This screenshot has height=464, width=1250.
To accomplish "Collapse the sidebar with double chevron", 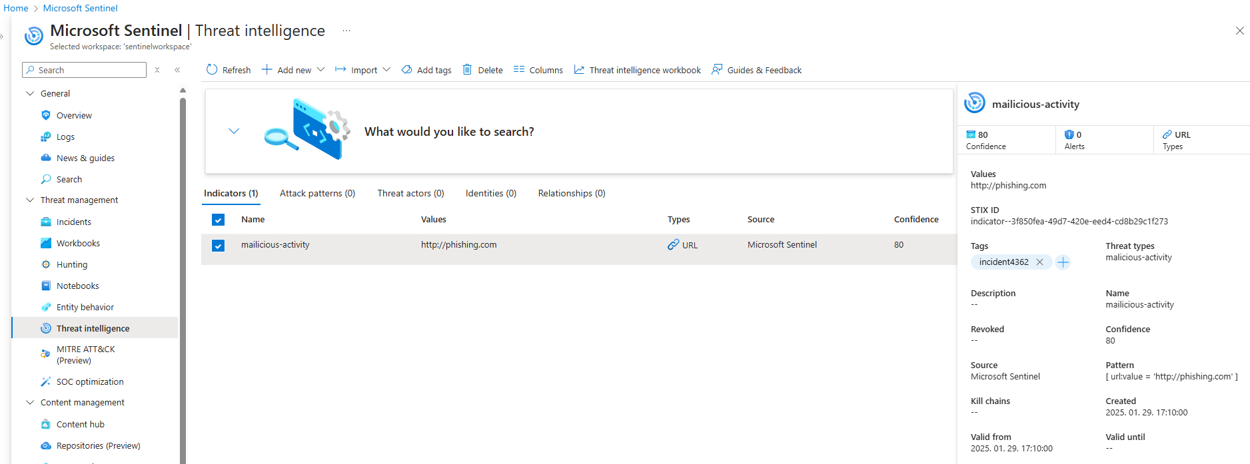I will pos(177,70).
